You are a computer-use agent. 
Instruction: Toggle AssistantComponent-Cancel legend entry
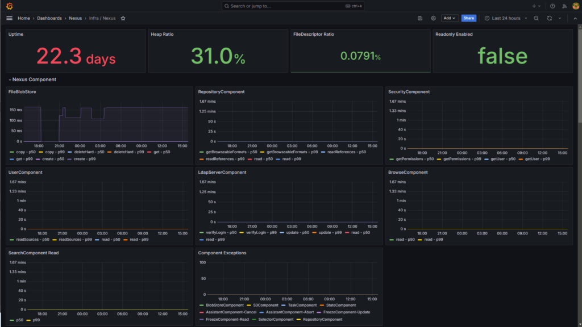231,312
